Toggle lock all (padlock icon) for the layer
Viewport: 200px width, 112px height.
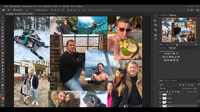coord(178,92)
